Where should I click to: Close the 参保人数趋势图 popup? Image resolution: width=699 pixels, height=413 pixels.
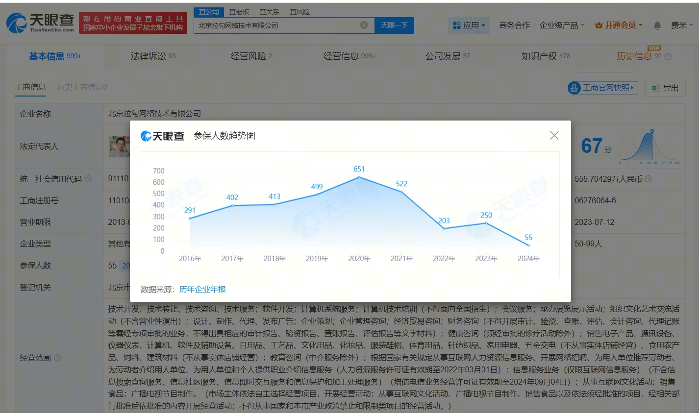coord(554,135)
